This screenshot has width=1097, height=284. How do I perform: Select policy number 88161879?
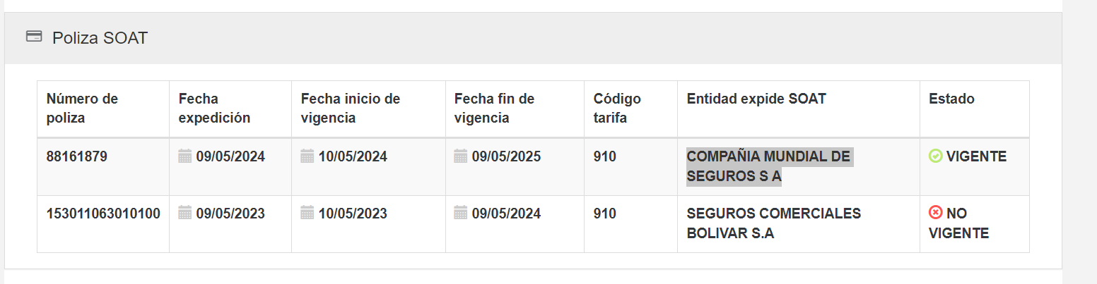pyautogui.click(x=77, y=156)
